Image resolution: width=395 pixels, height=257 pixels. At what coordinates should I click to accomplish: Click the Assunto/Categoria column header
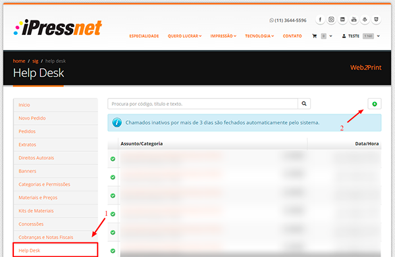(x=142, y=143)
